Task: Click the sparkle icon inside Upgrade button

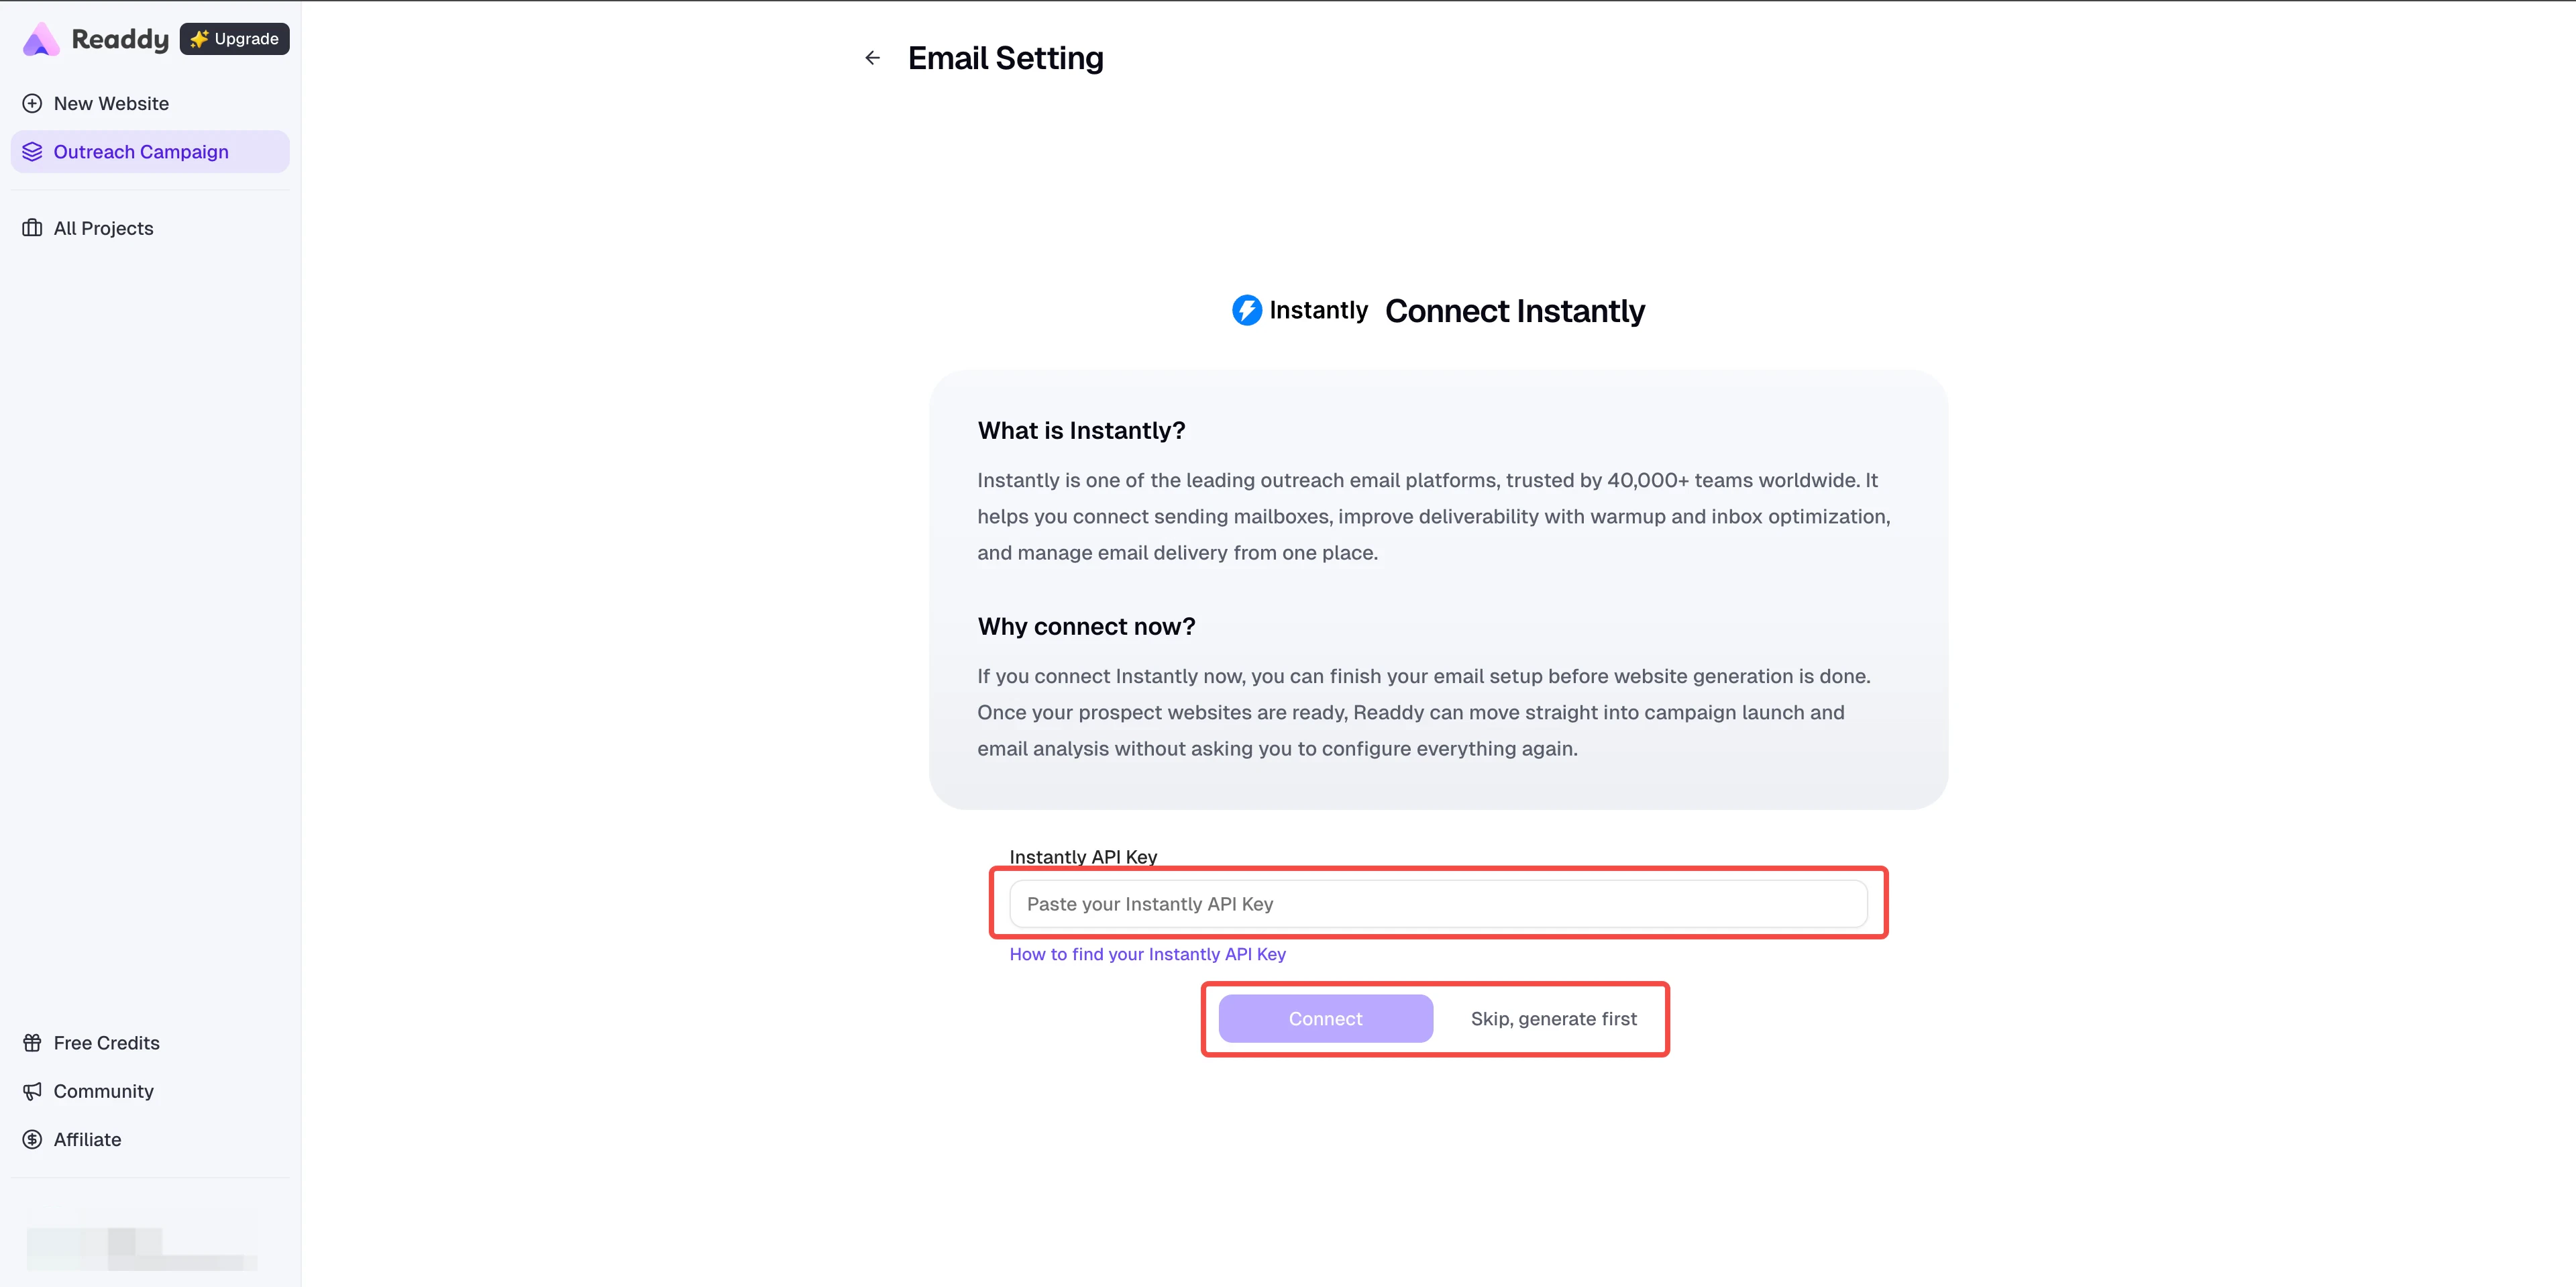Action: pyautogui.click(x=200, y=39)
